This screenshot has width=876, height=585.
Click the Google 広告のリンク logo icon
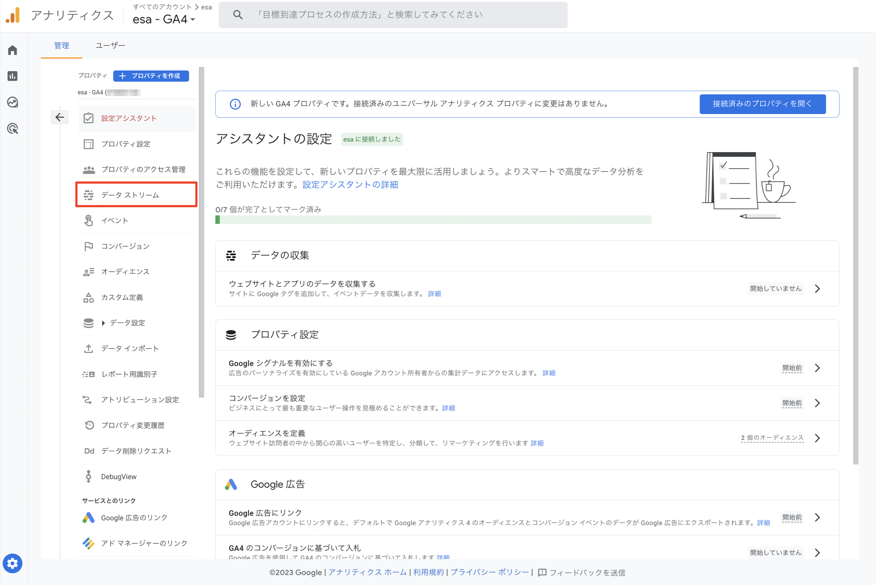point(89,518)
